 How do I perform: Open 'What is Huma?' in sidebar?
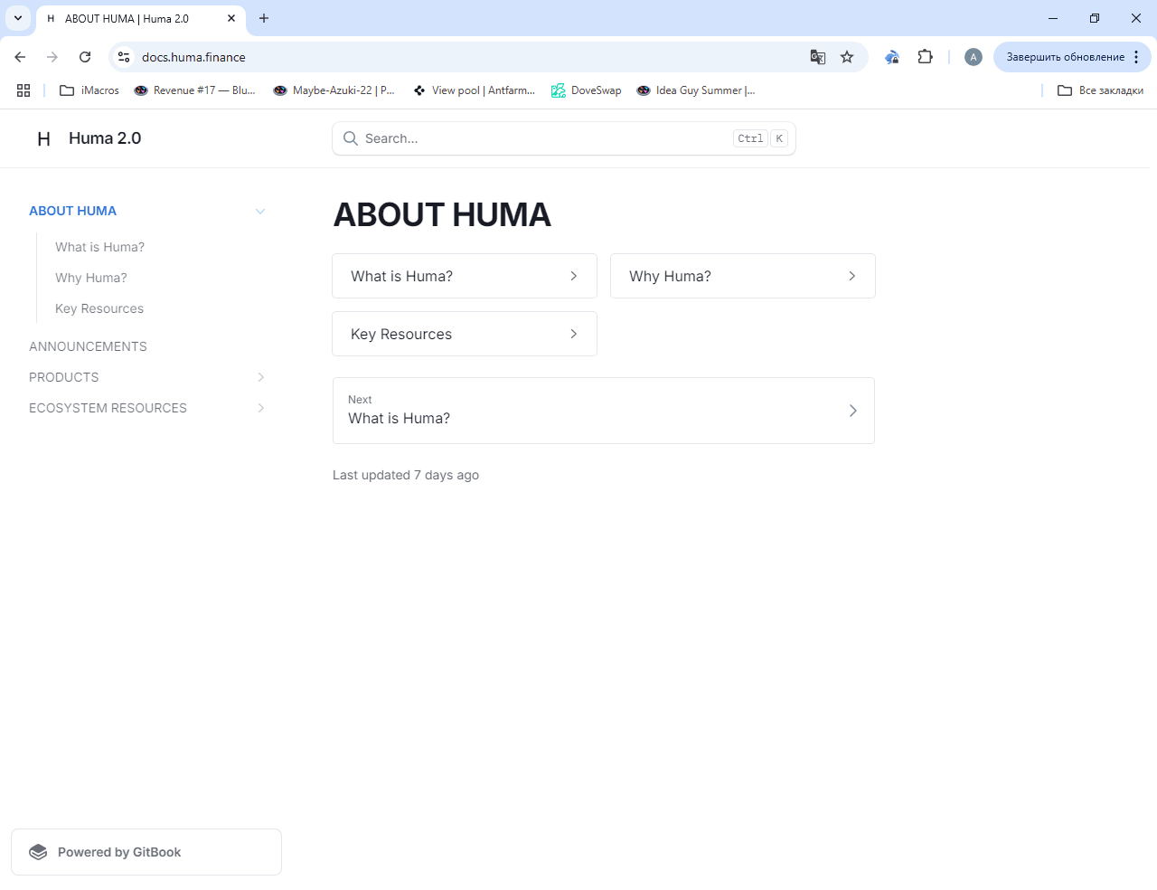pyautogui.click(x=99, y=247)
